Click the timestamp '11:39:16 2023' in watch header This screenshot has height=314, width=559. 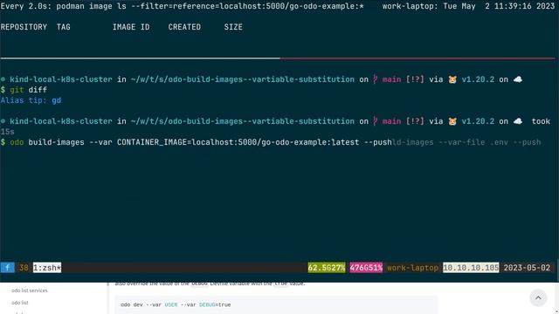tap(524, 6)
